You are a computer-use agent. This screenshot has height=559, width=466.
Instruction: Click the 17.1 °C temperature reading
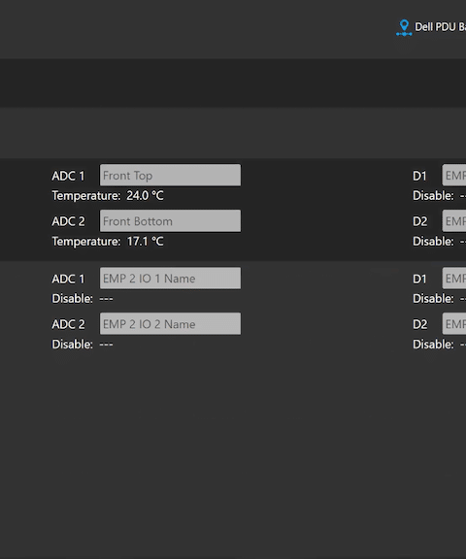click(x=145, y=242)
